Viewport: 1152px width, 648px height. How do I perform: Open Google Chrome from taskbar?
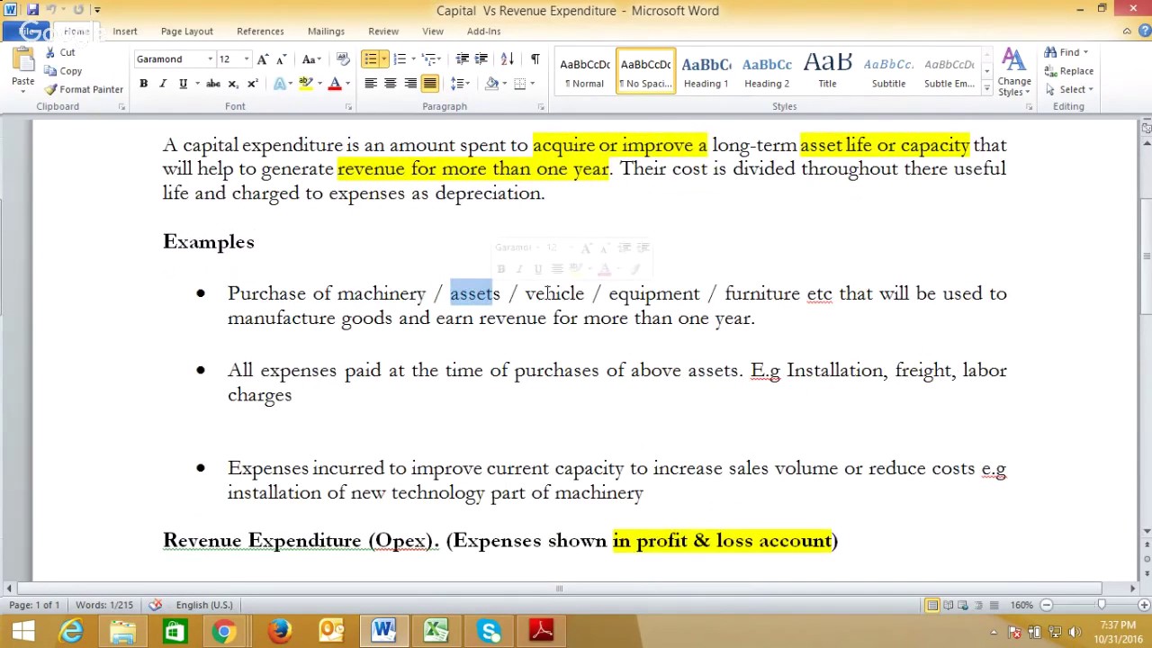tap(224, 631)
